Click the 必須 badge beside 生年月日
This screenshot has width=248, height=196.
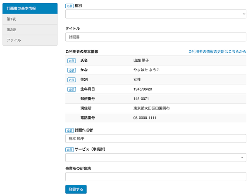(72, 89)
